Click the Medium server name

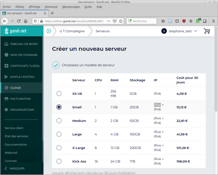79,121
